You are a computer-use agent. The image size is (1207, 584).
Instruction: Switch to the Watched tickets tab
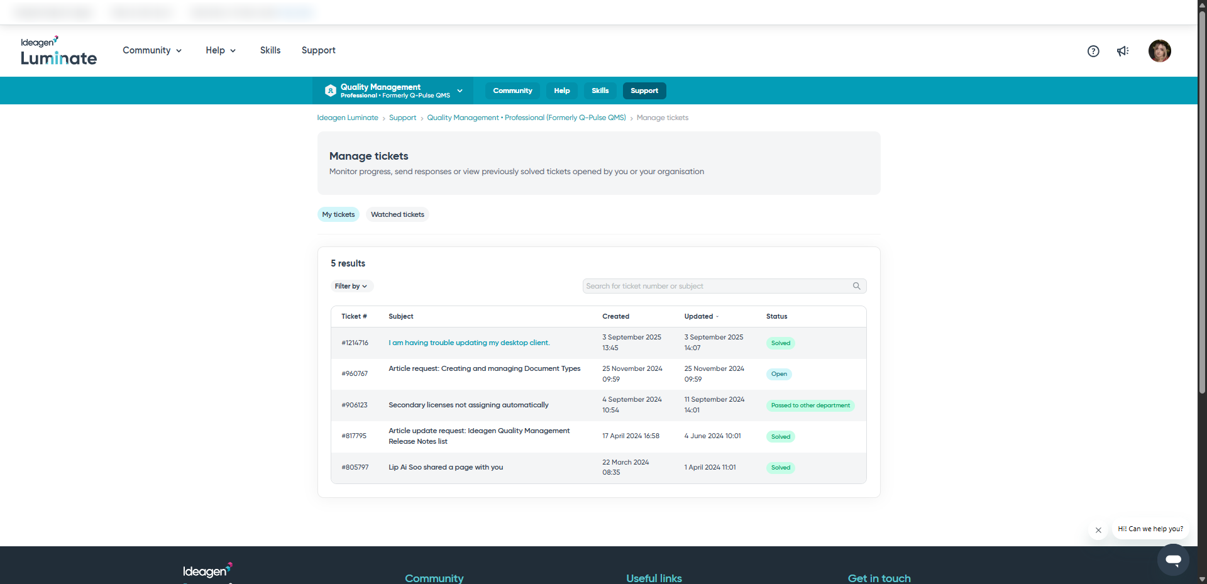[x=397, y=214]
